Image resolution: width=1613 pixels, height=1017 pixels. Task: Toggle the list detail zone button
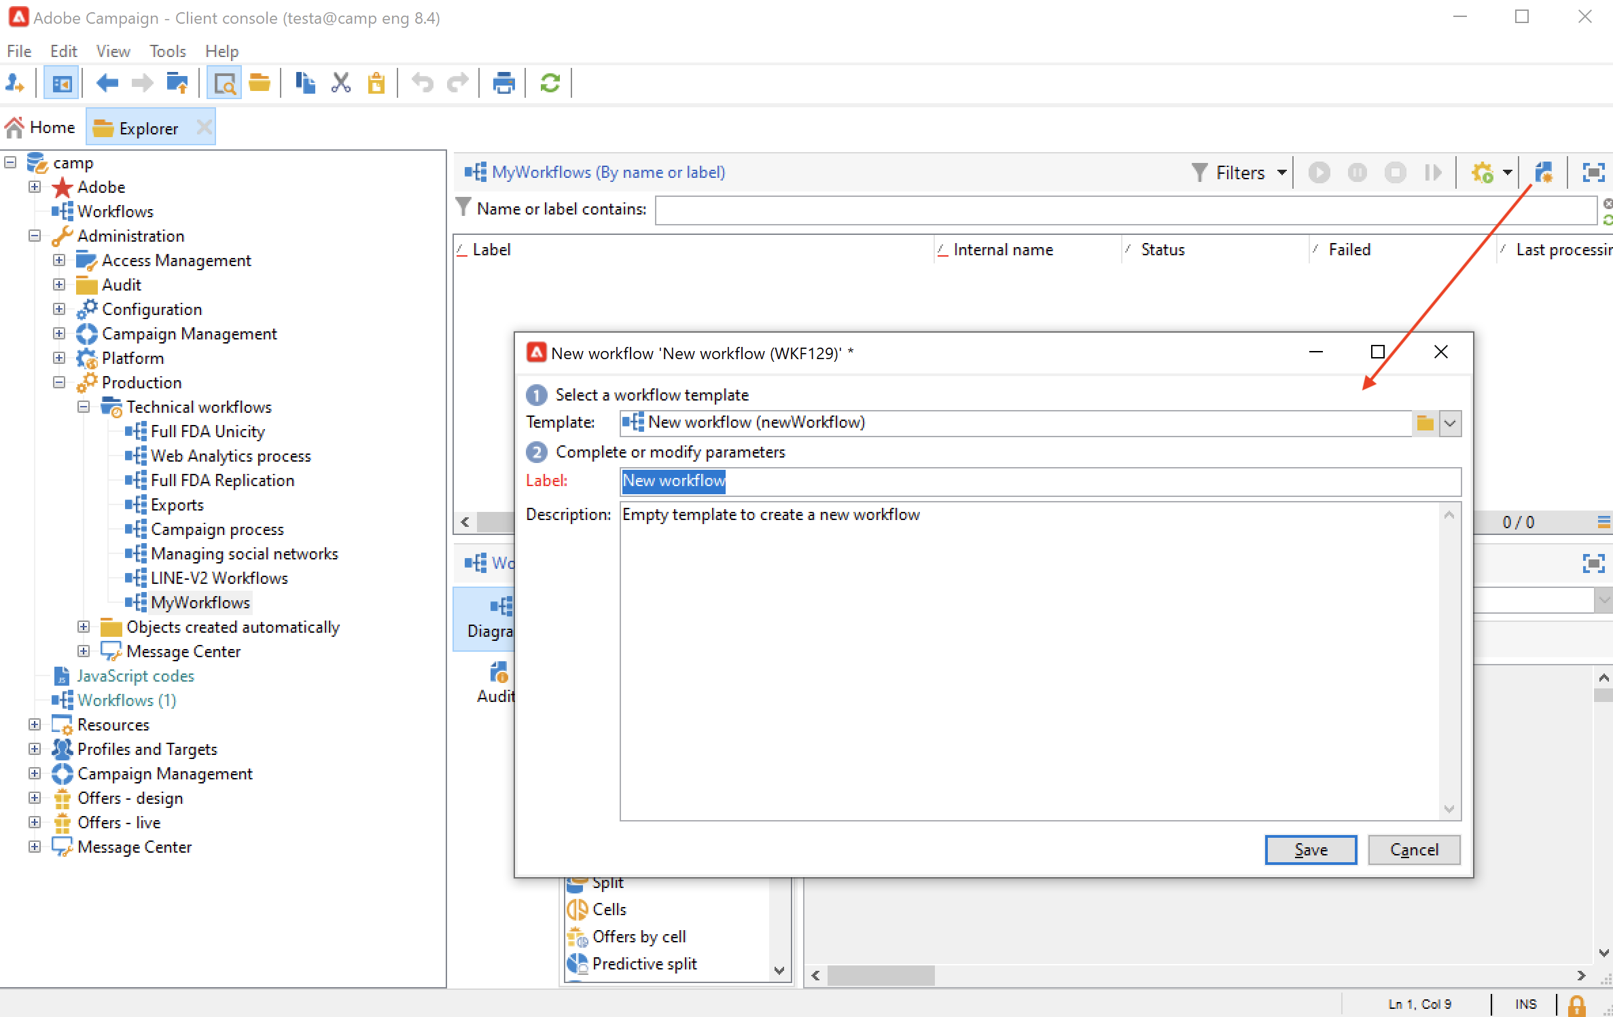[224, 84]
